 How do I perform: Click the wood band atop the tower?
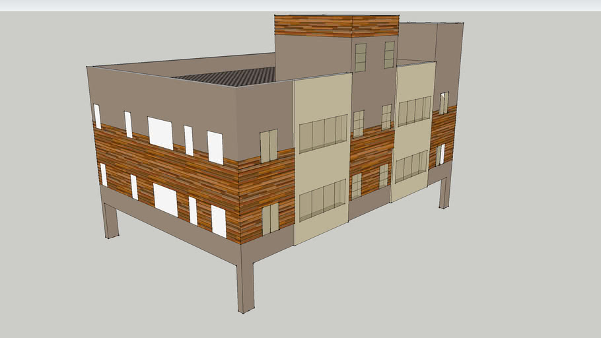pyautogui.click(x=336, y=26)
